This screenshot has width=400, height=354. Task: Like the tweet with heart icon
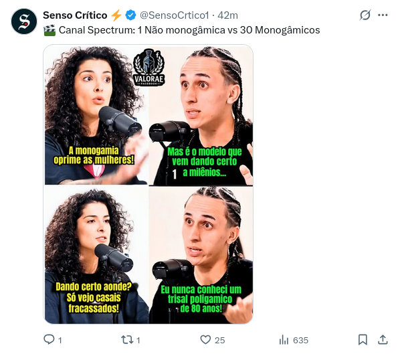205,340
